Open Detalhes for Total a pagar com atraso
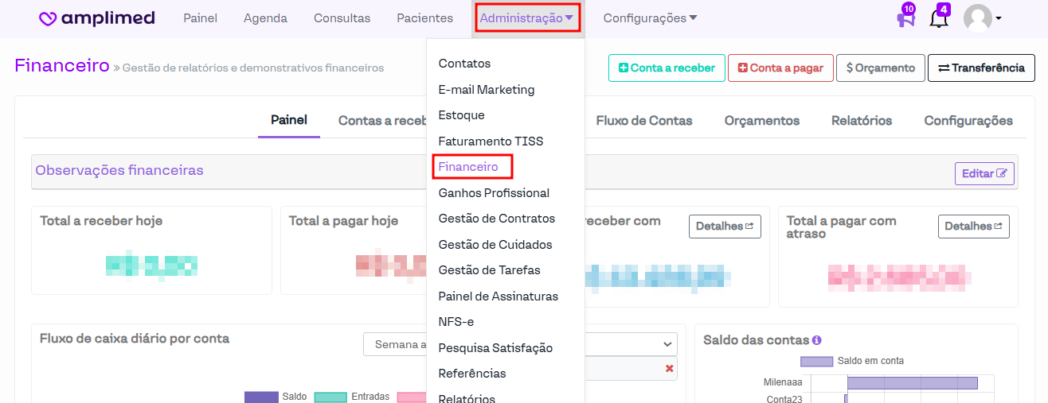This screenshot has height=403, width=1048. coord(973,227)
